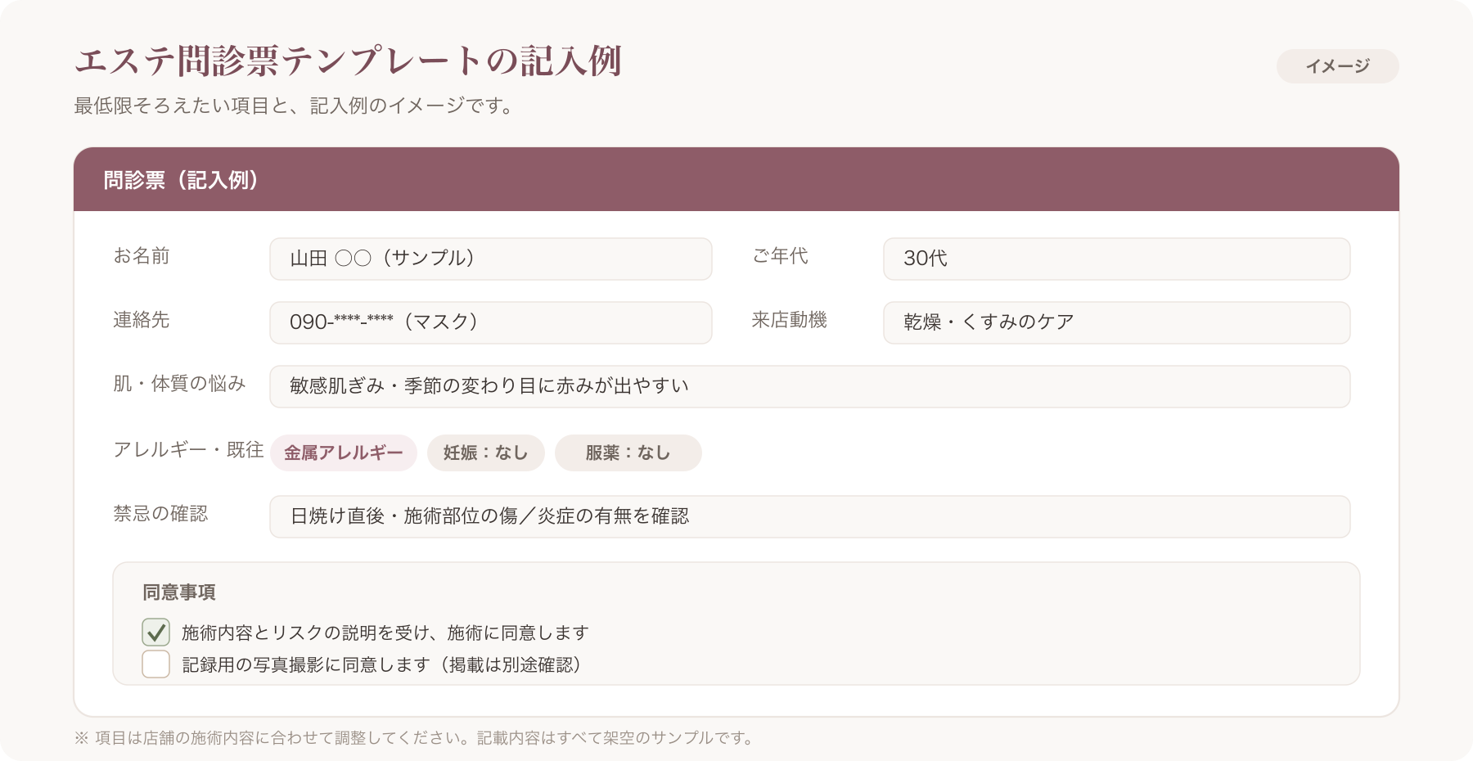Click the 問診票（記入例） header title

point(181,180)
